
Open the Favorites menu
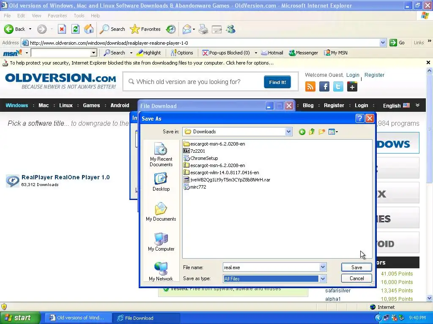(x=57, y=16)
